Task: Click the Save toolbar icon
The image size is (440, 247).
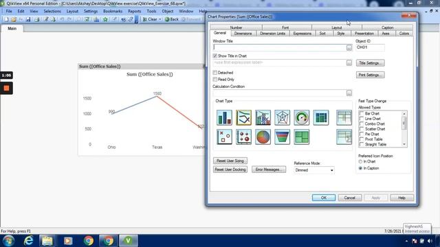Action: (28, 19)
